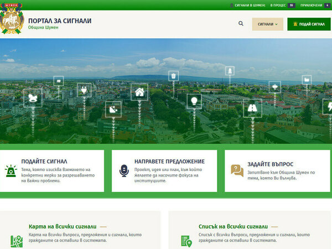Click the В ПРОЦЕС counter badge
The width and height of the screenshot is (332, 249).
tap(292, 6)
